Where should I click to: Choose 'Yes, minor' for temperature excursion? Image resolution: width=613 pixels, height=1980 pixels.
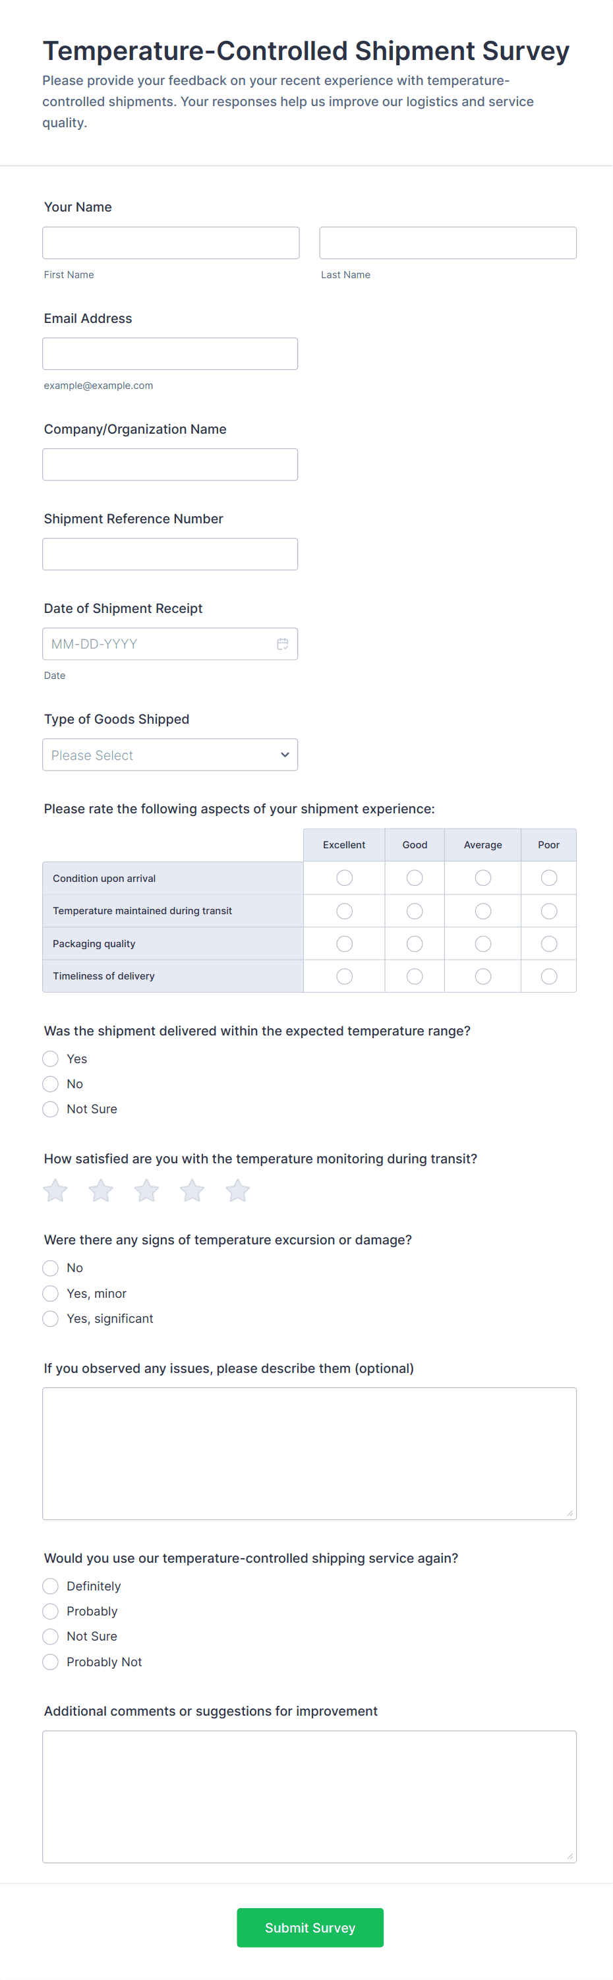(51, 1294)
